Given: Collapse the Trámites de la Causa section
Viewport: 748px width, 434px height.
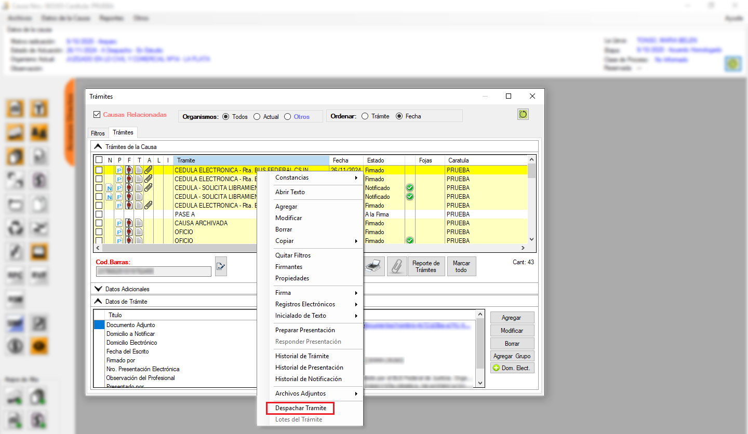Looking at the screenshot, I should point(98,147).
